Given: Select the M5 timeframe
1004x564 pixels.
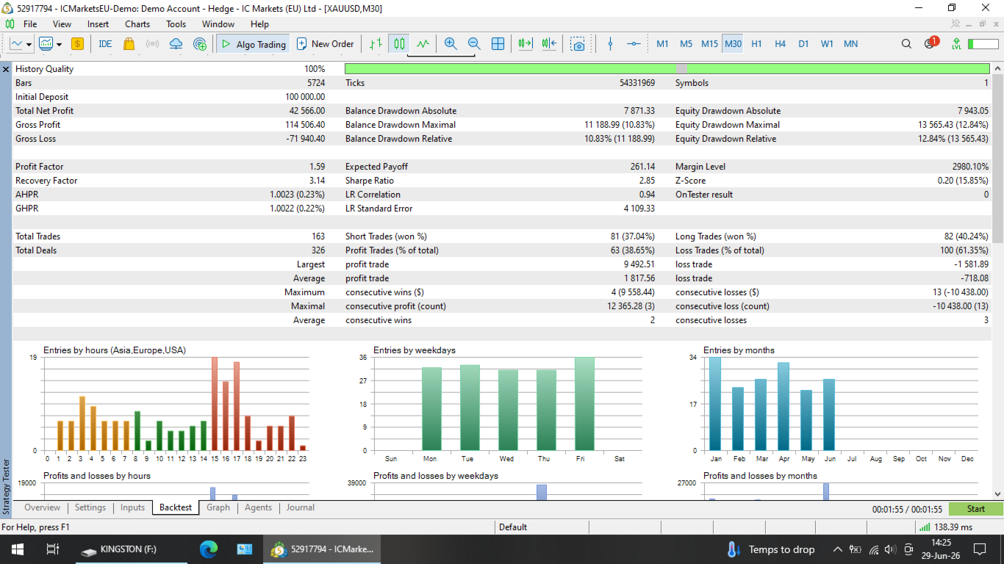Looking at the screenshot, I should pyautogui.click(x=686, y=44).
